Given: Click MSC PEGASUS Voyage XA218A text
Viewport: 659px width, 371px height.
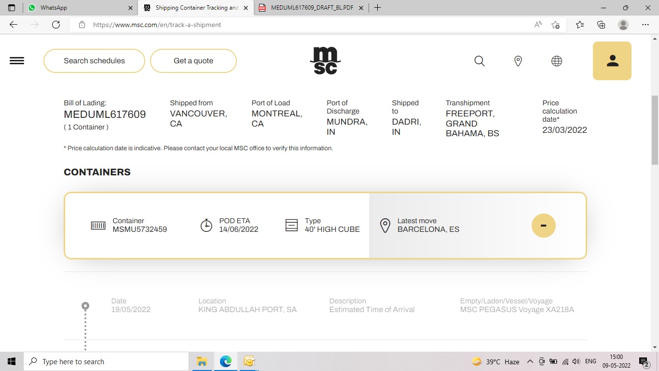Looking at the screenshot, I should [517, 310].
